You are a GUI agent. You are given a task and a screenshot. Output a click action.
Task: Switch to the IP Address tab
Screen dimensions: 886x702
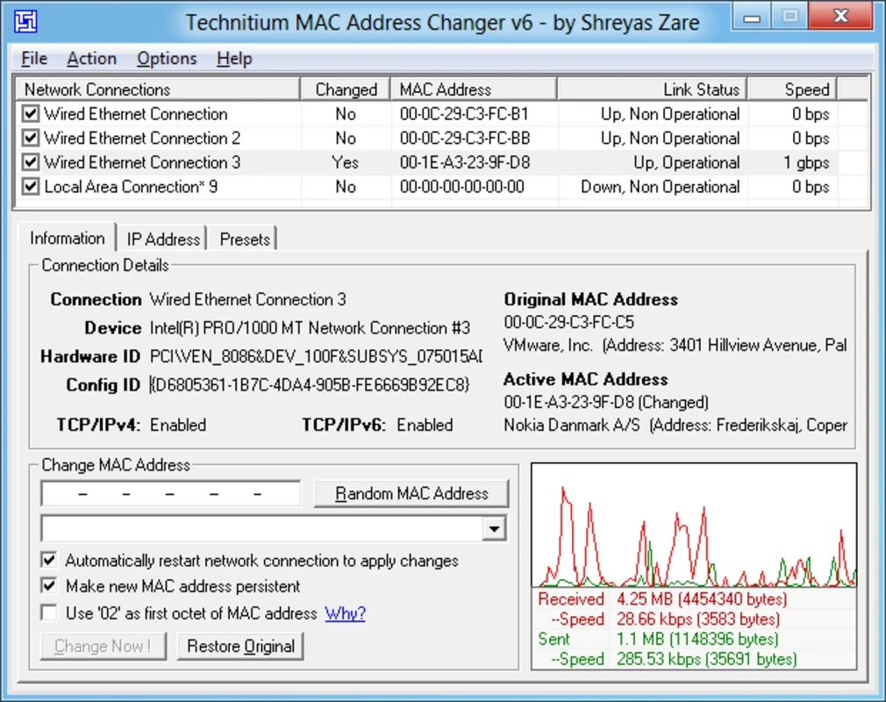tap(163, 239)
